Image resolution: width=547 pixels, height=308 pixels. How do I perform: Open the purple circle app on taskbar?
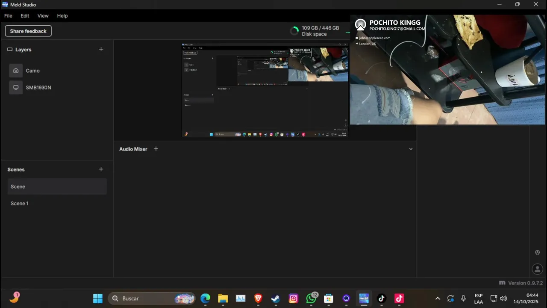(x=346, y=299)
